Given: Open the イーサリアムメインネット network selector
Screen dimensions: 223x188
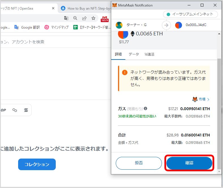Looking at the screenshot, I should [x=190, y=14].
